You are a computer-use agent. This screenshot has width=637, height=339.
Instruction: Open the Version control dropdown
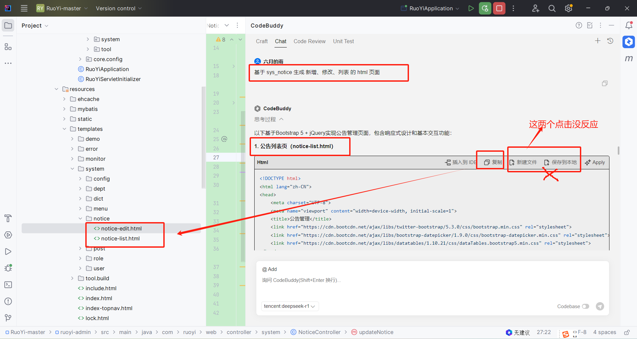119,8
